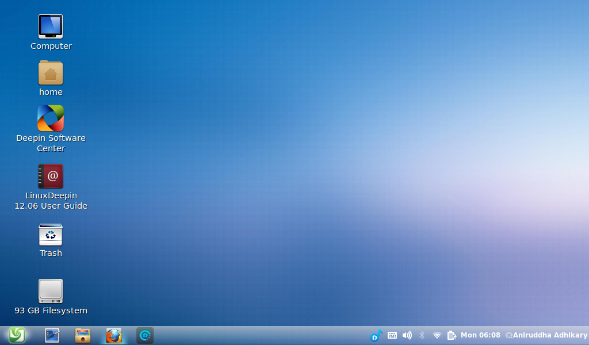The image size is (589, 345).
Task: Show battery power status menu
Action: point(452,335)
